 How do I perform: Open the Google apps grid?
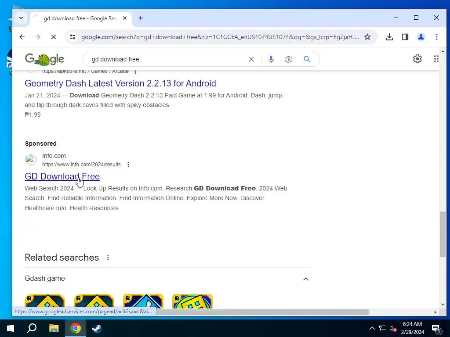pyautogui.click(x=436, y=59)
